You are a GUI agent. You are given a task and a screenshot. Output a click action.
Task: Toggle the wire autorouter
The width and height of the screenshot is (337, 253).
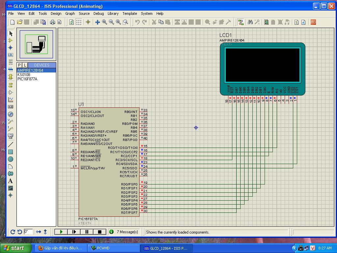click(241, 22)
